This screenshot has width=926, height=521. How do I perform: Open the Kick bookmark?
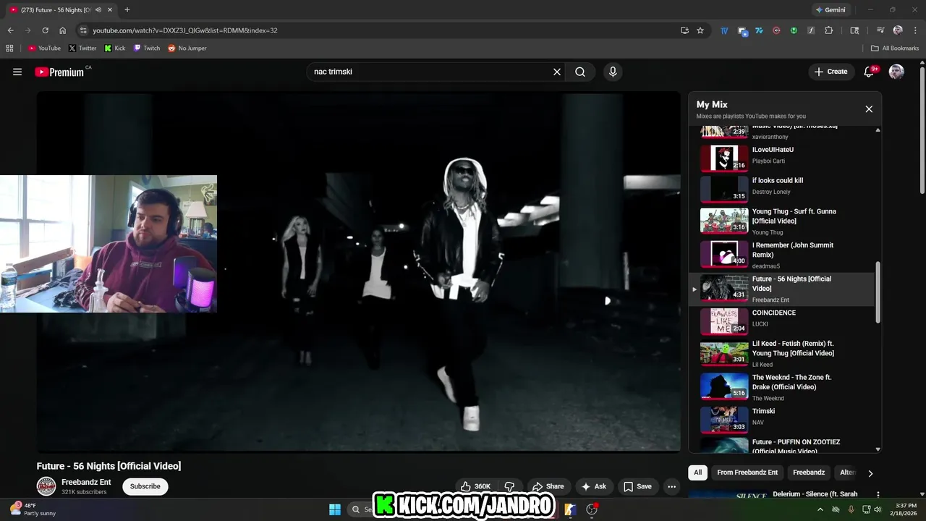115,48
